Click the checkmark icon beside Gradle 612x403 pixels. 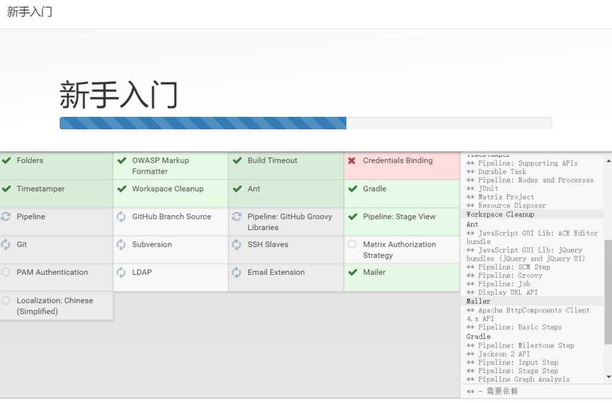[353, 189]
